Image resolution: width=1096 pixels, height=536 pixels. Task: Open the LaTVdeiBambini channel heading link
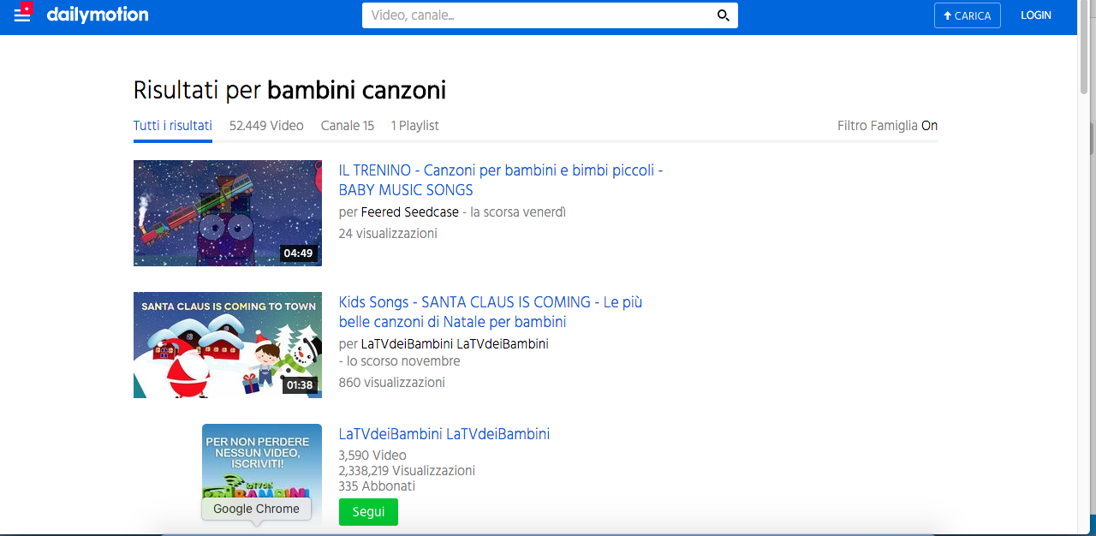[444, 434]
